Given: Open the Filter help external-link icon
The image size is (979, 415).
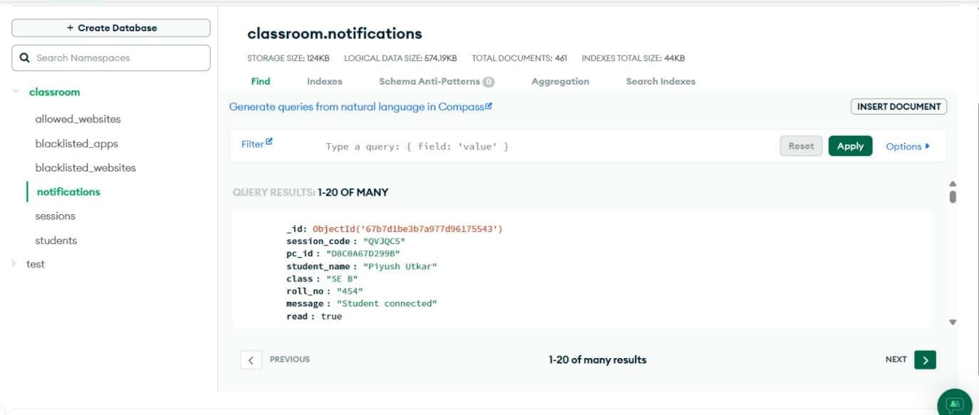Looking at the screenshot, I should [269, 142].
